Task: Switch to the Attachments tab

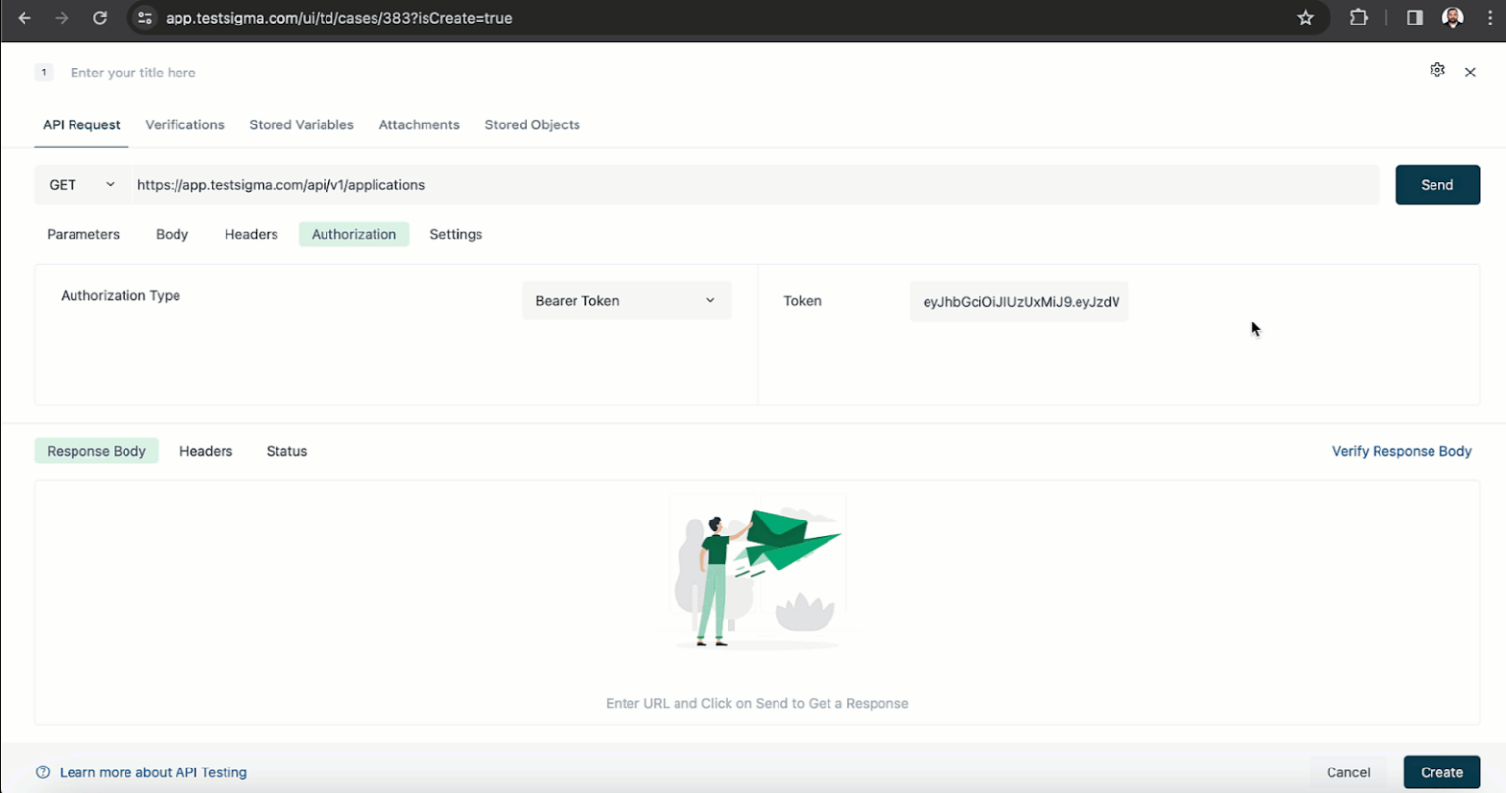Action: pos(419,124)
